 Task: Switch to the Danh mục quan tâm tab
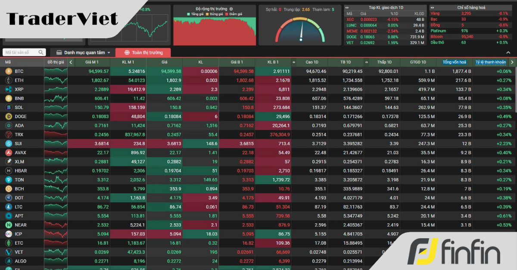pos(84,52)
